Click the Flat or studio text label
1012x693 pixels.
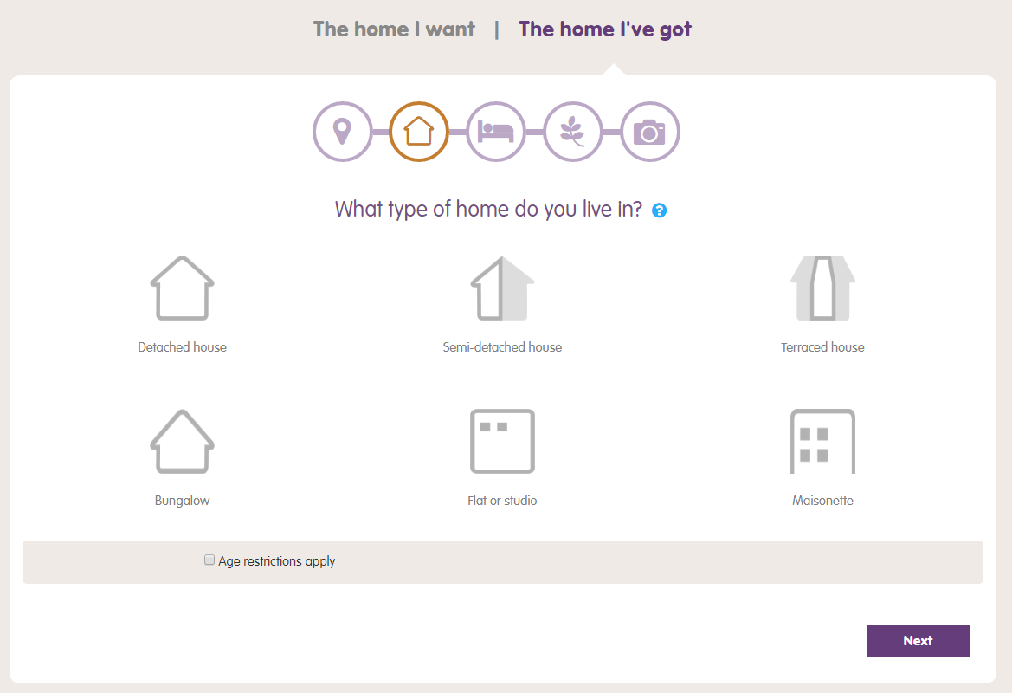tap(502, 501)
